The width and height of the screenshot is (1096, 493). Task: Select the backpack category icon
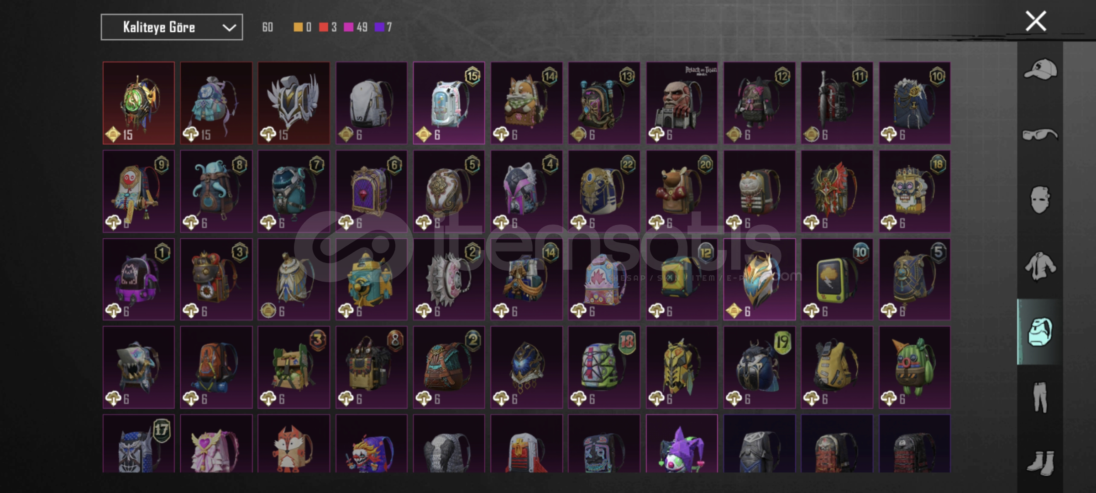(1040, 332)
